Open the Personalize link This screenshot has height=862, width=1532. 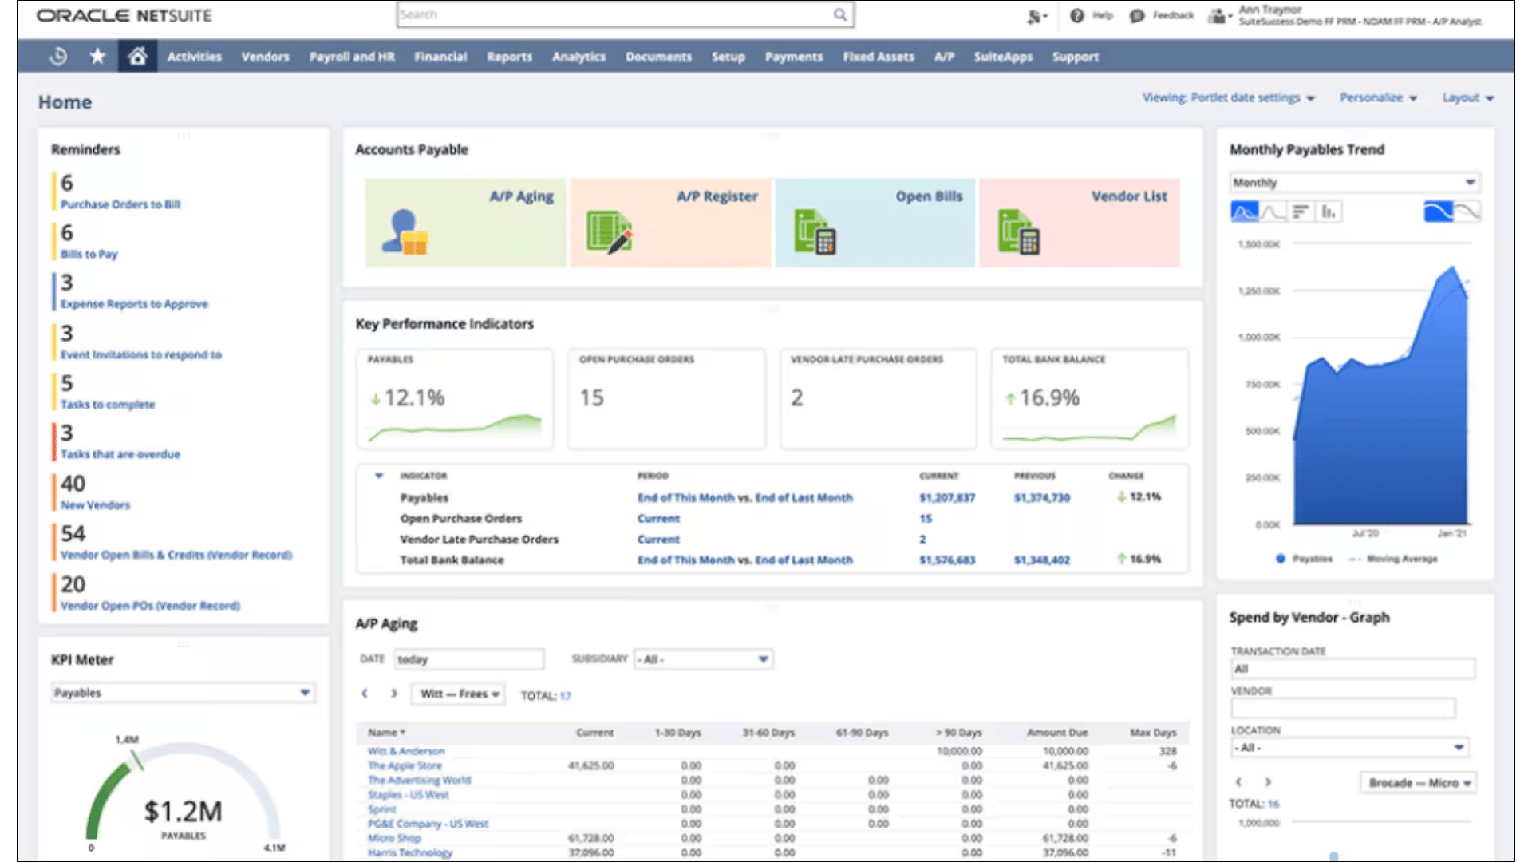[x=1372, y=97]
